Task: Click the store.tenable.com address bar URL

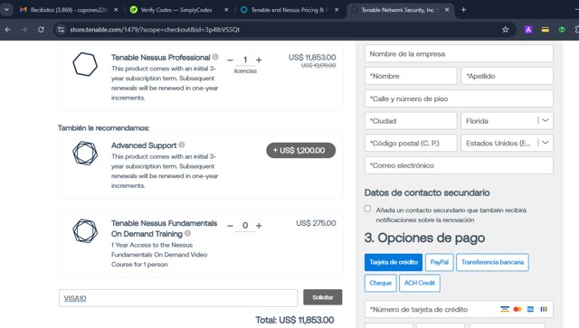Action: pyautogui.click(x=155, y=30)
